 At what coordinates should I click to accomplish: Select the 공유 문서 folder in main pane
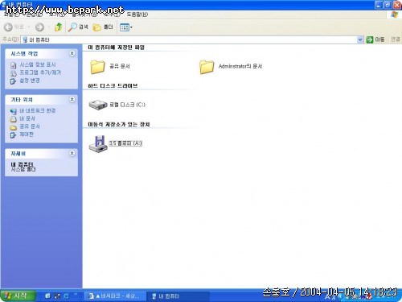(110, 66)
